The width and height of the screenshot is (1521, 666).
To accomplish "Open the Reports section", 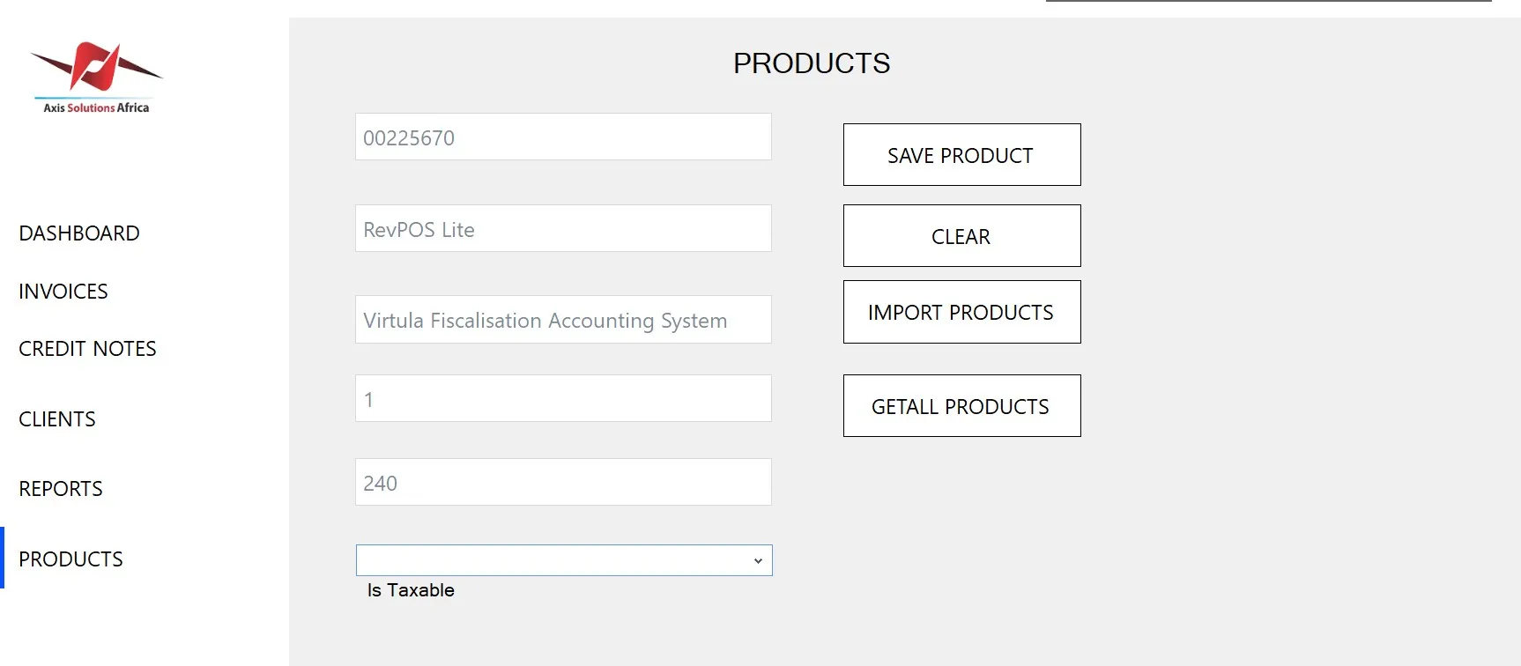I will pos(61,489).
